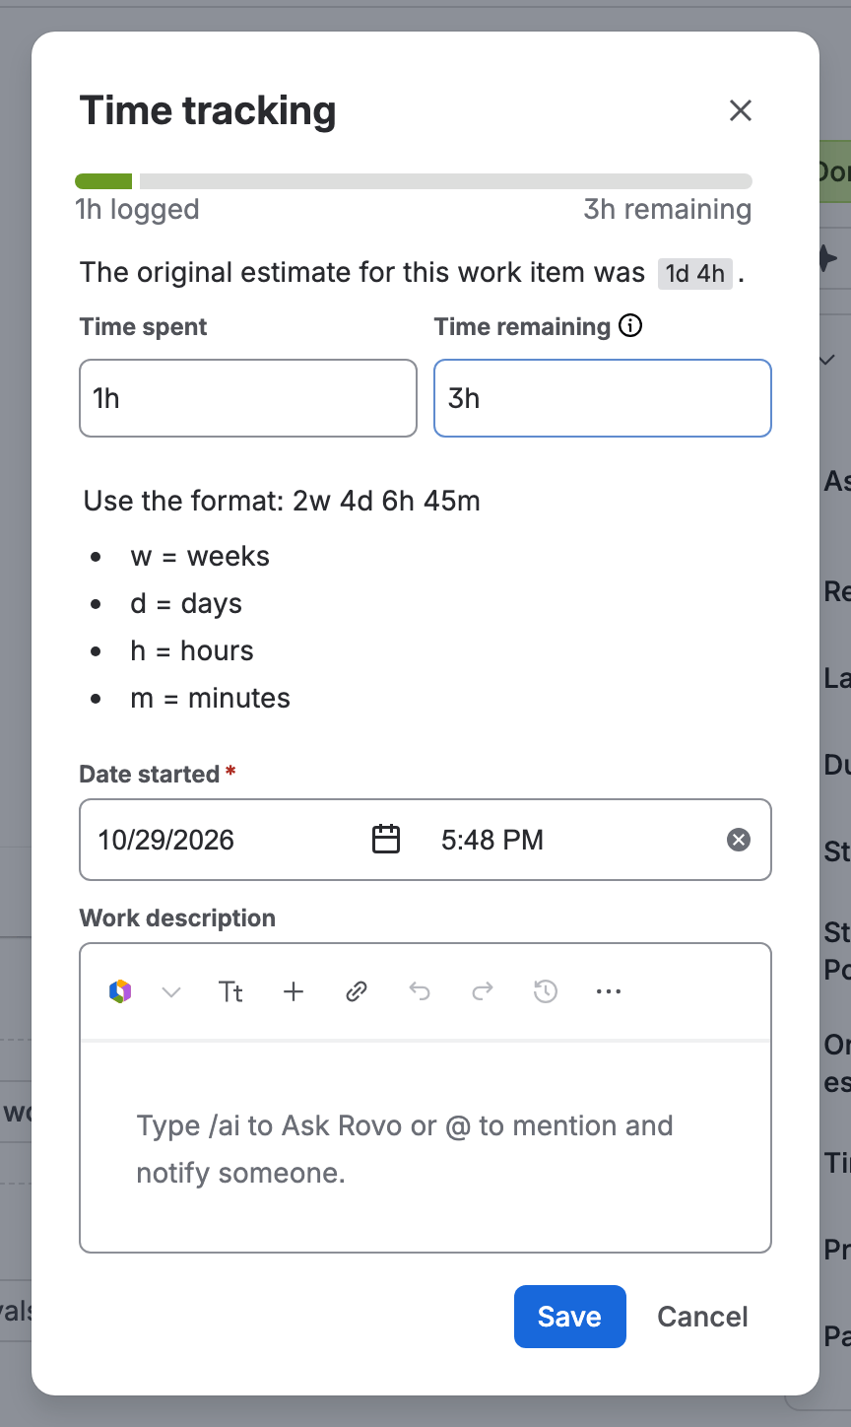
Task: Click the 'd = days' bullet
Action: pyautogui.click(x=186, y=603)
